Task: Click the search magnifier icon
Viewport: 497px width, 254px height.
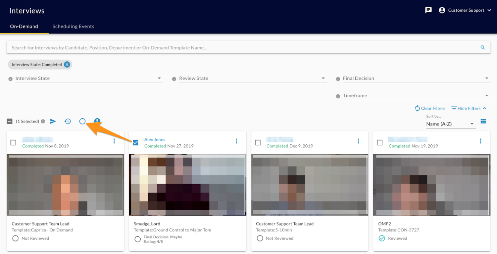Action: (482, 48)
